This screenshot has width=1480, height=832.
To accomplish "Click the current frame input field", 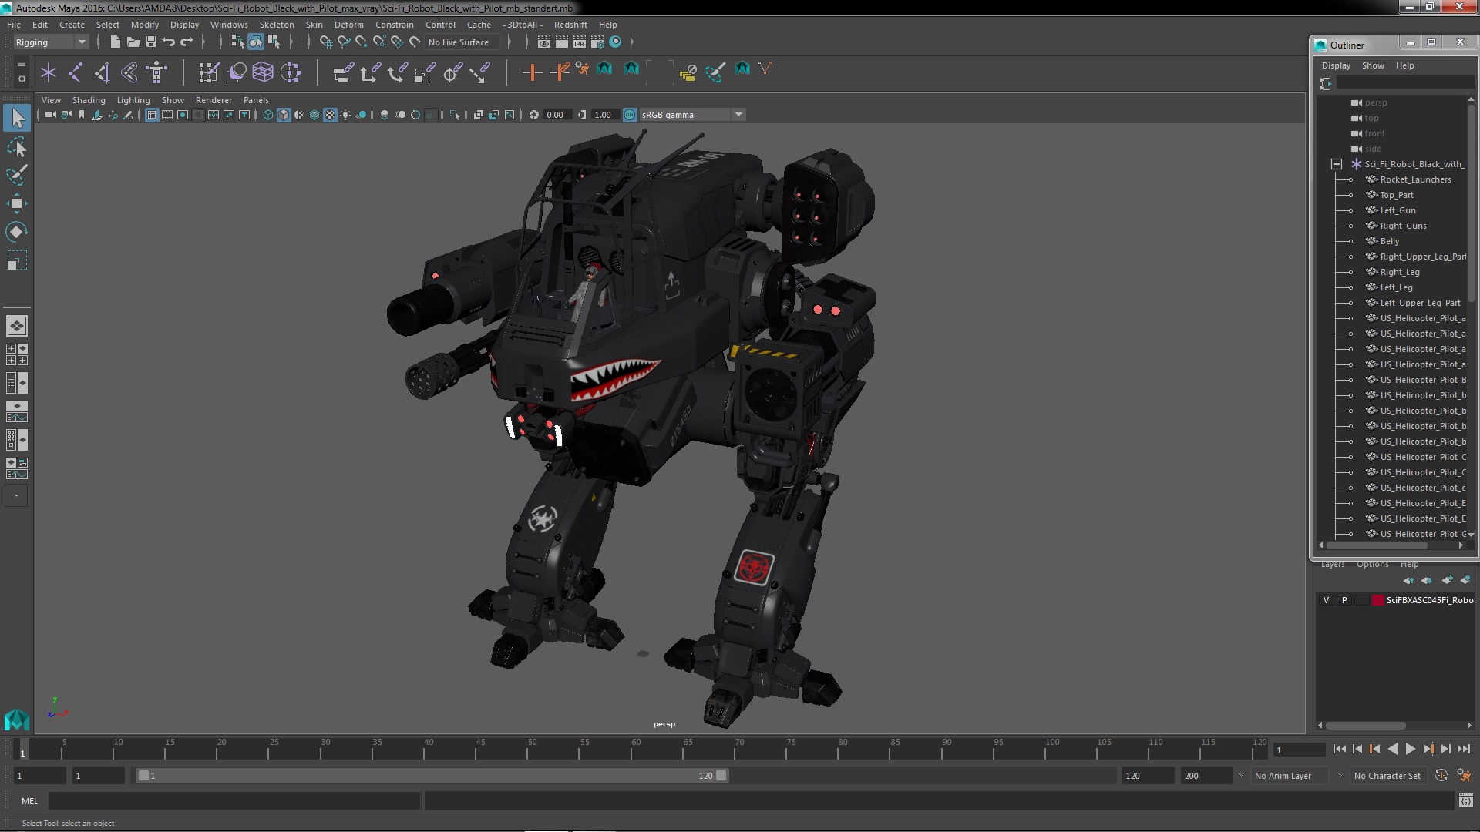I will [1299, 750].
